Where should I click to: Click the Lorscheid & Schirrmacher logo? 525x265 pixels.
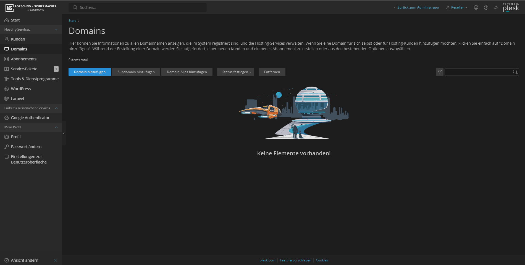point(31,8)
